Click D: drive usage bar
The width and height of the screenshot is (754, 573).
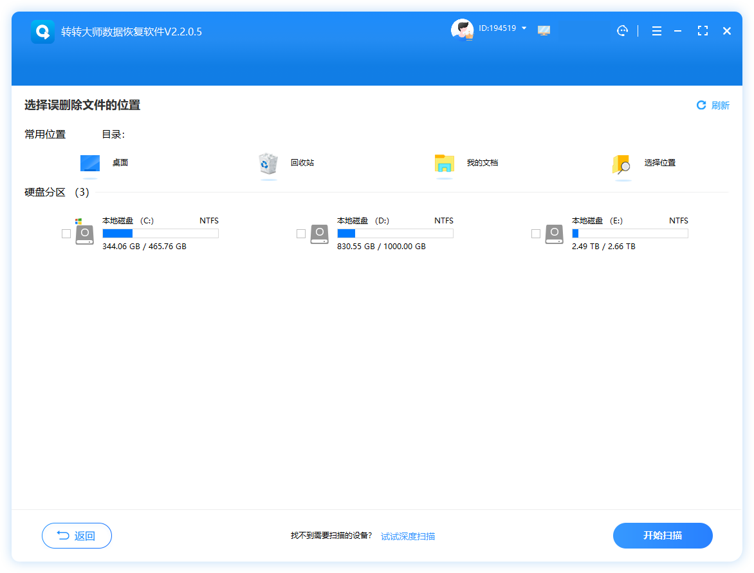395,234
